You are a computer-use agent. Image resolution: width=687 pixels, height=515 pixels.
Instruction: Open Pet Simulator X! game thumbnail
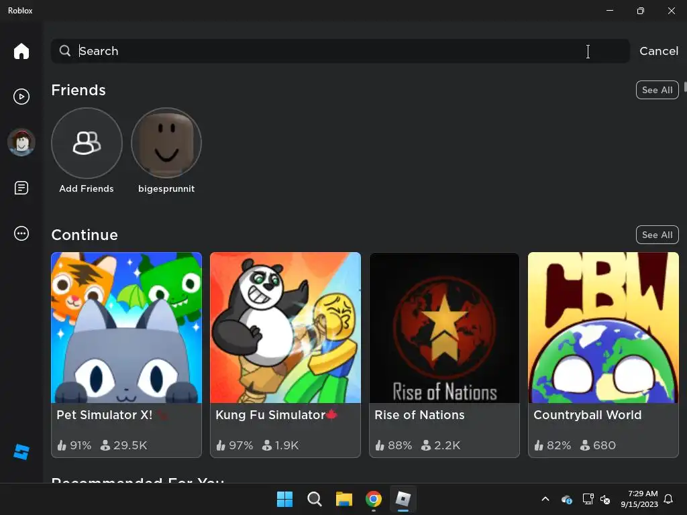tap(126, 327)
